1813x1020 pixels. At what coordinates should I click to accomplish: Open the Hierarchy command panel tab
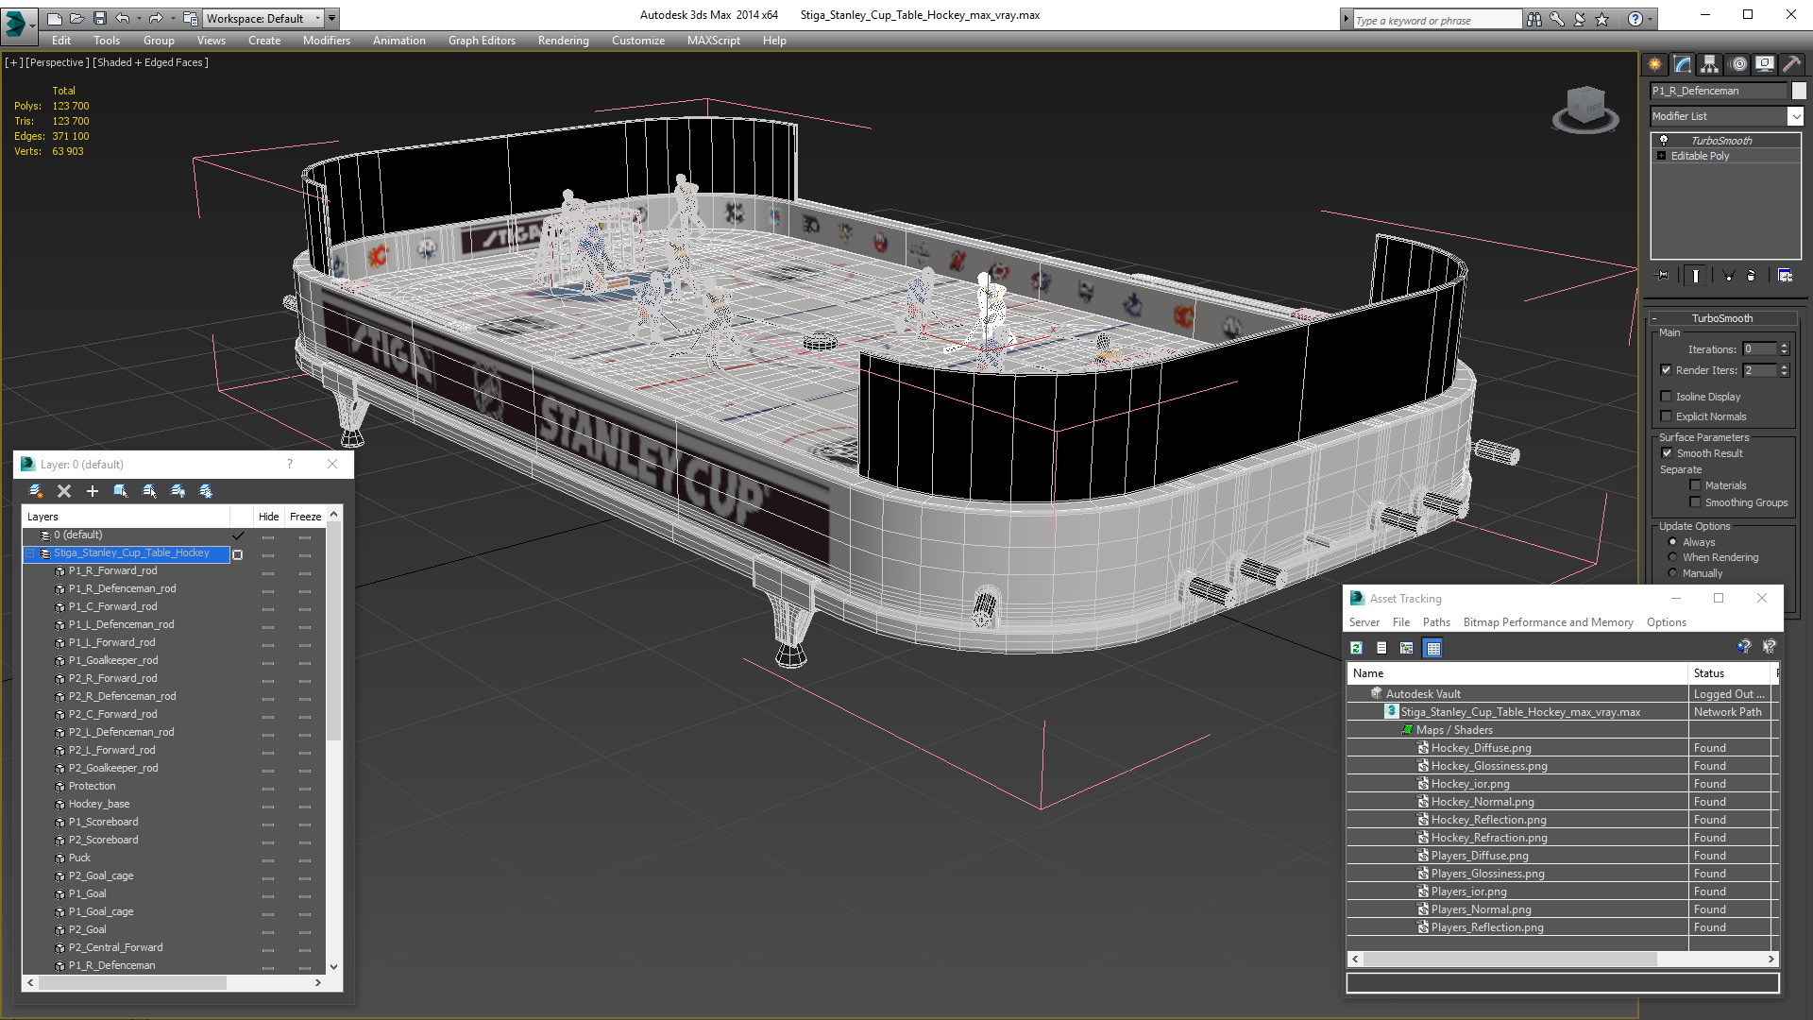pos(1709,64)
